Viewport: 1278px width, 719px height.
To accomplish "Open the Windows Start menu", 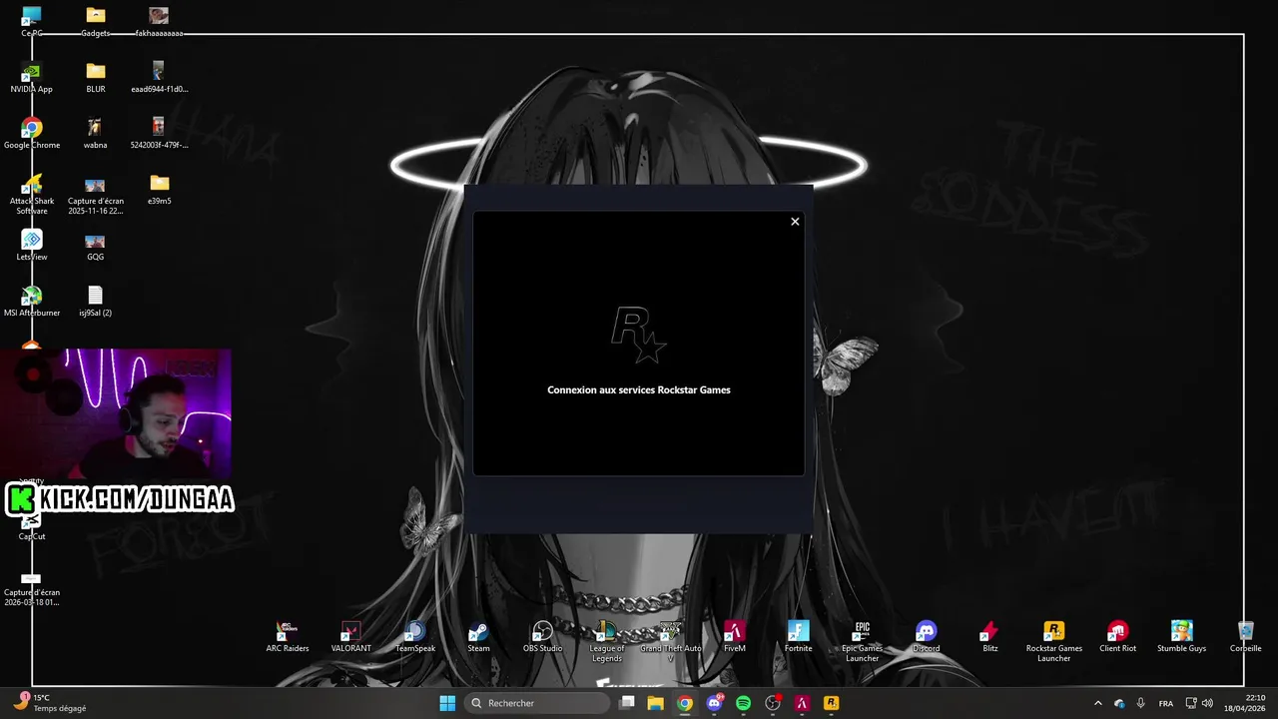I will pos(447,703).
